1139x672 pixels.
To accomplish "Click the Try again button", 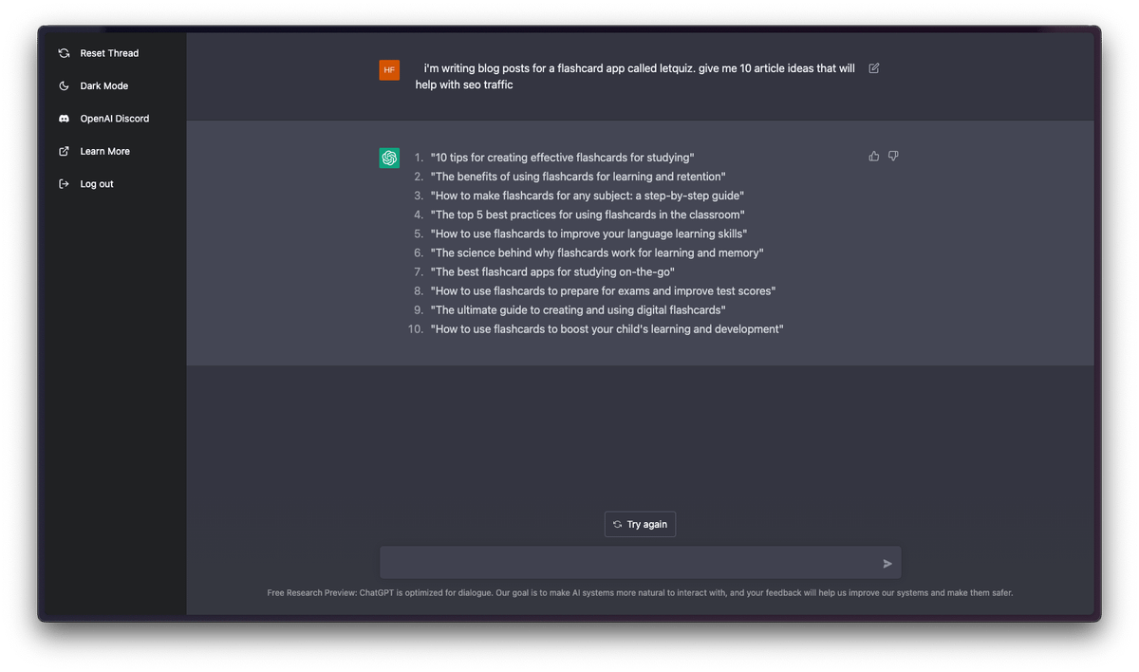I will 640,525.
